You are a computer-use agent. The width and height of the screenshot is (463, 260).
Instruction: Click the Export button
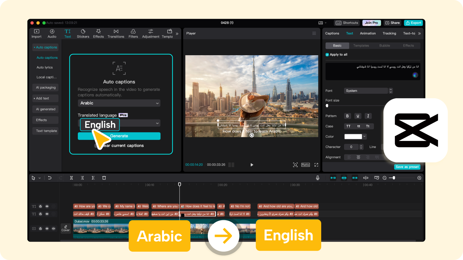[413, 23]
